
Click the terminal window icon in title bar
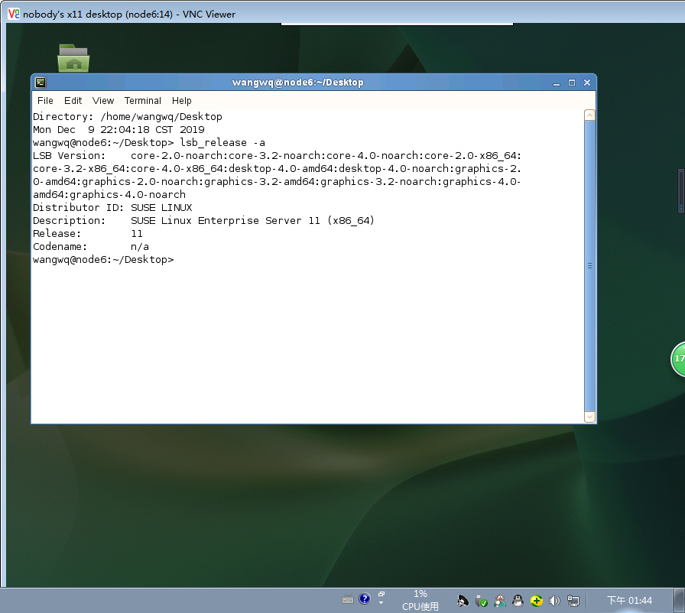coord(41,83)
